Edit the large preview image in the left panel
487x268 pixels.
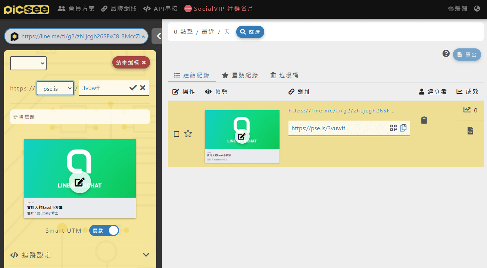point(79,182)
